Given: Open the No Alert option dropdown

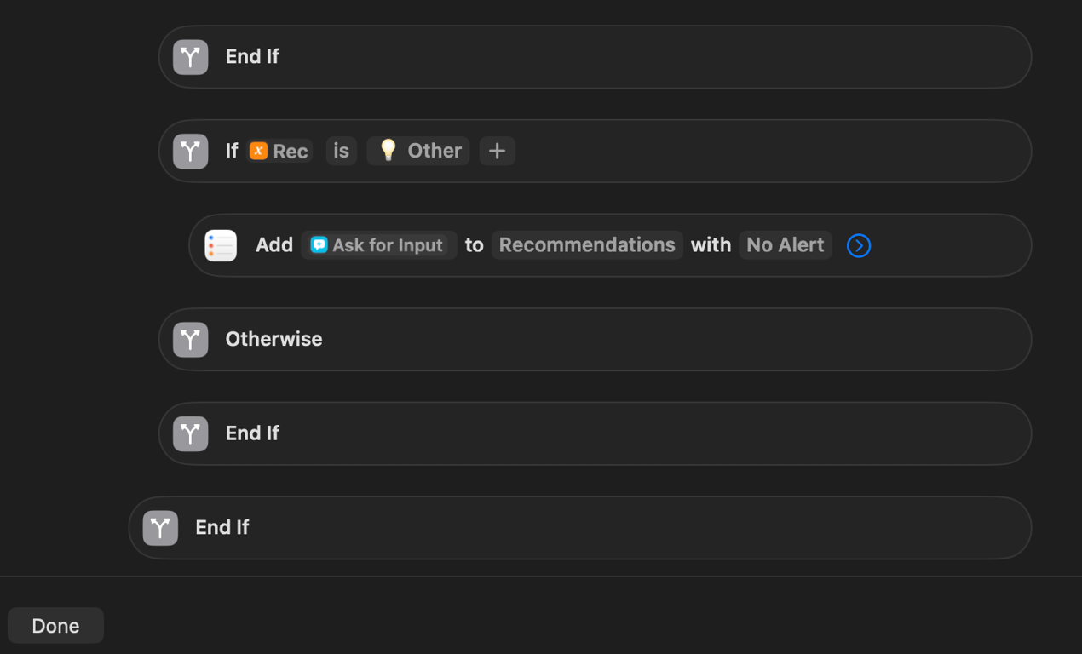Looking at the screenshot, I should [785, 245].
